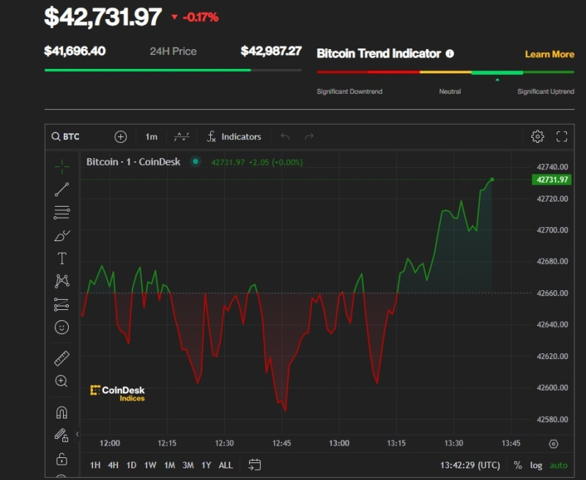Activate the ruler measure tool
The width and height of the screenshot is (586, 480).
62,358
